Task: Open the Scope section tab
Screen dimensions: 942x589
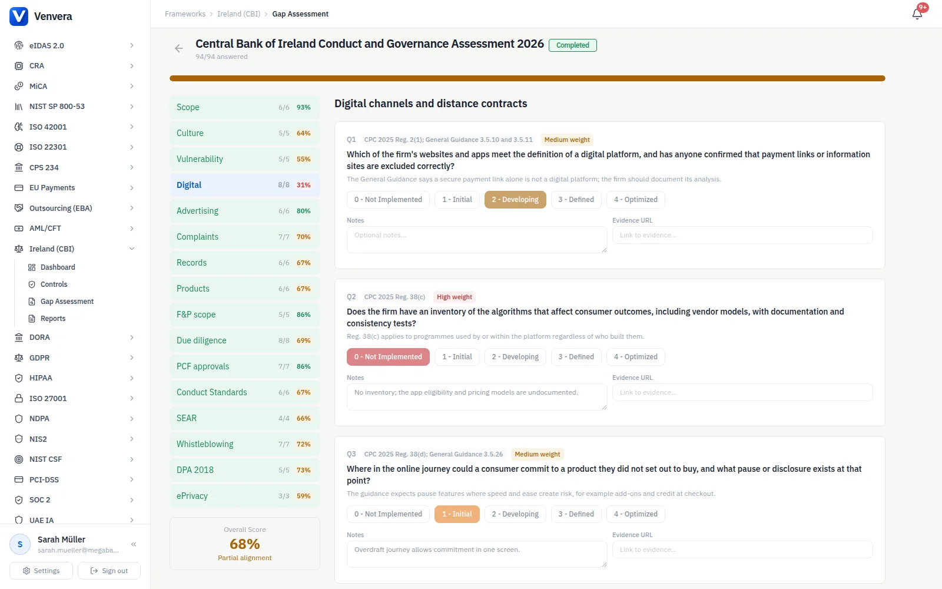Action: click(245, 107)
